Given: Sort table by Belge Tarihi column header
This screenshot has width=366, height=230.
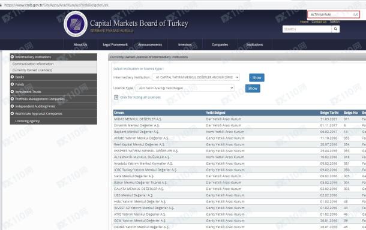Looking at the screenshot, I should pyautogui.click(x=329, y=113).
